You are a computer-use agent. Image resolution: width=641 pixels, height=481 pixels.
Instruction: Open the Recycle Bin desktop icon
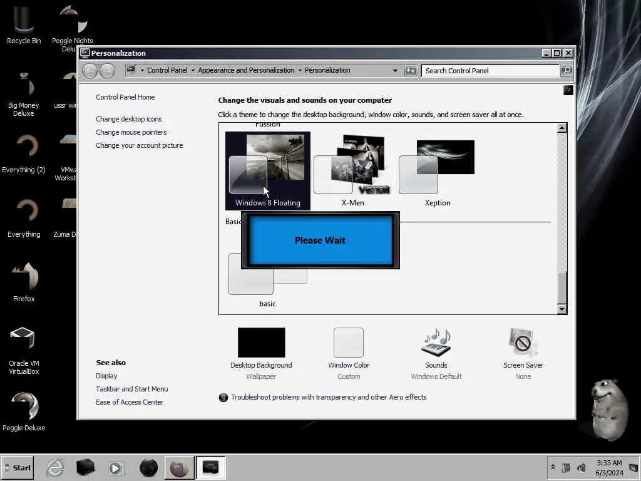tap(24, 24)
